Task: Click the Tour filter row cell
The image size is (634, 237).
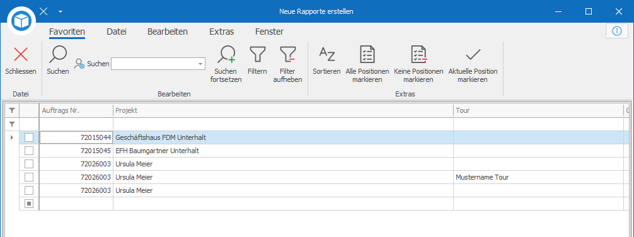Action: point(538,124)
